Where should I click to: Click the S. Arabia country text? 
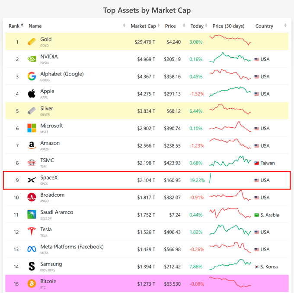pyautogui.click(x=270, y=215)
